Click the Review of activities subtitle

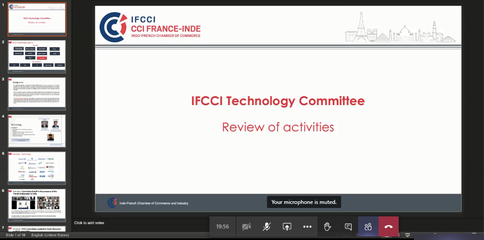[x=278, y=127]
